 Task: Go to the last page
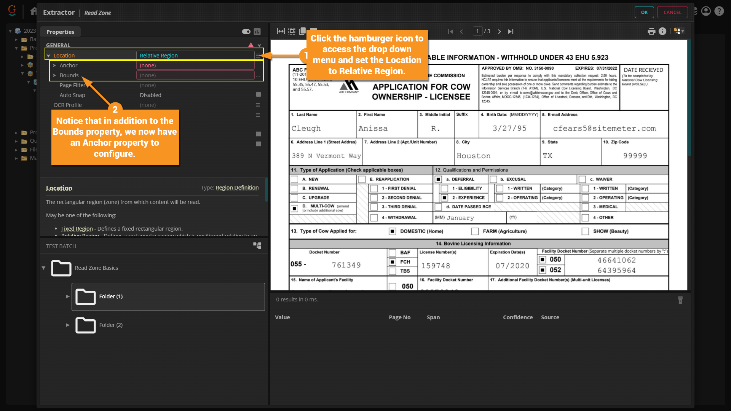pos(511,32)
